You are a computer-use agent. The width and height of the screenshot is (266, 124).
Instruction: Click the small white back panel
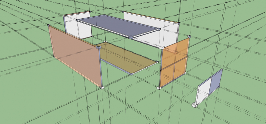[78, 26]
